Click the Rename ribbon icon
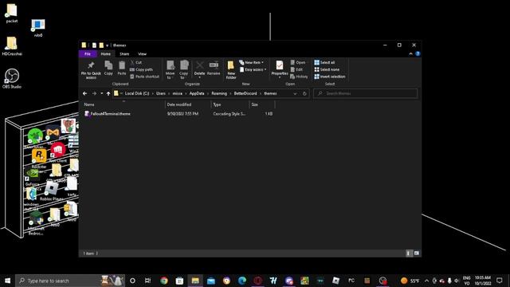Screen dimensions: 510x287 point(214,68)
